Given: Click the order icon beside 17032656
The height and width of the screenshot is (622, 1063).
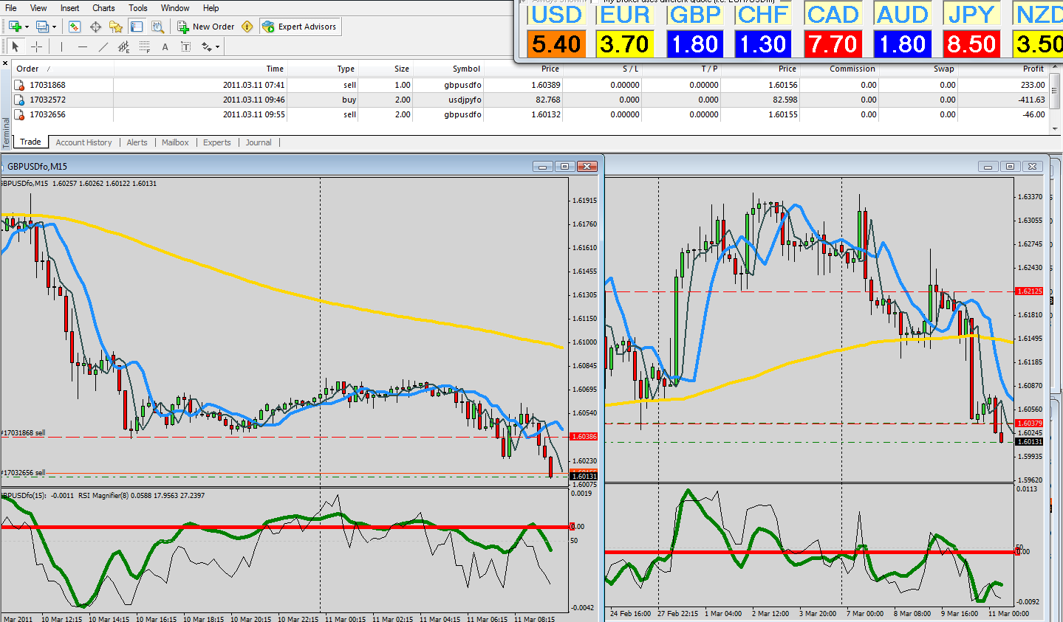Looking at the screenshot, I should 20,114.
